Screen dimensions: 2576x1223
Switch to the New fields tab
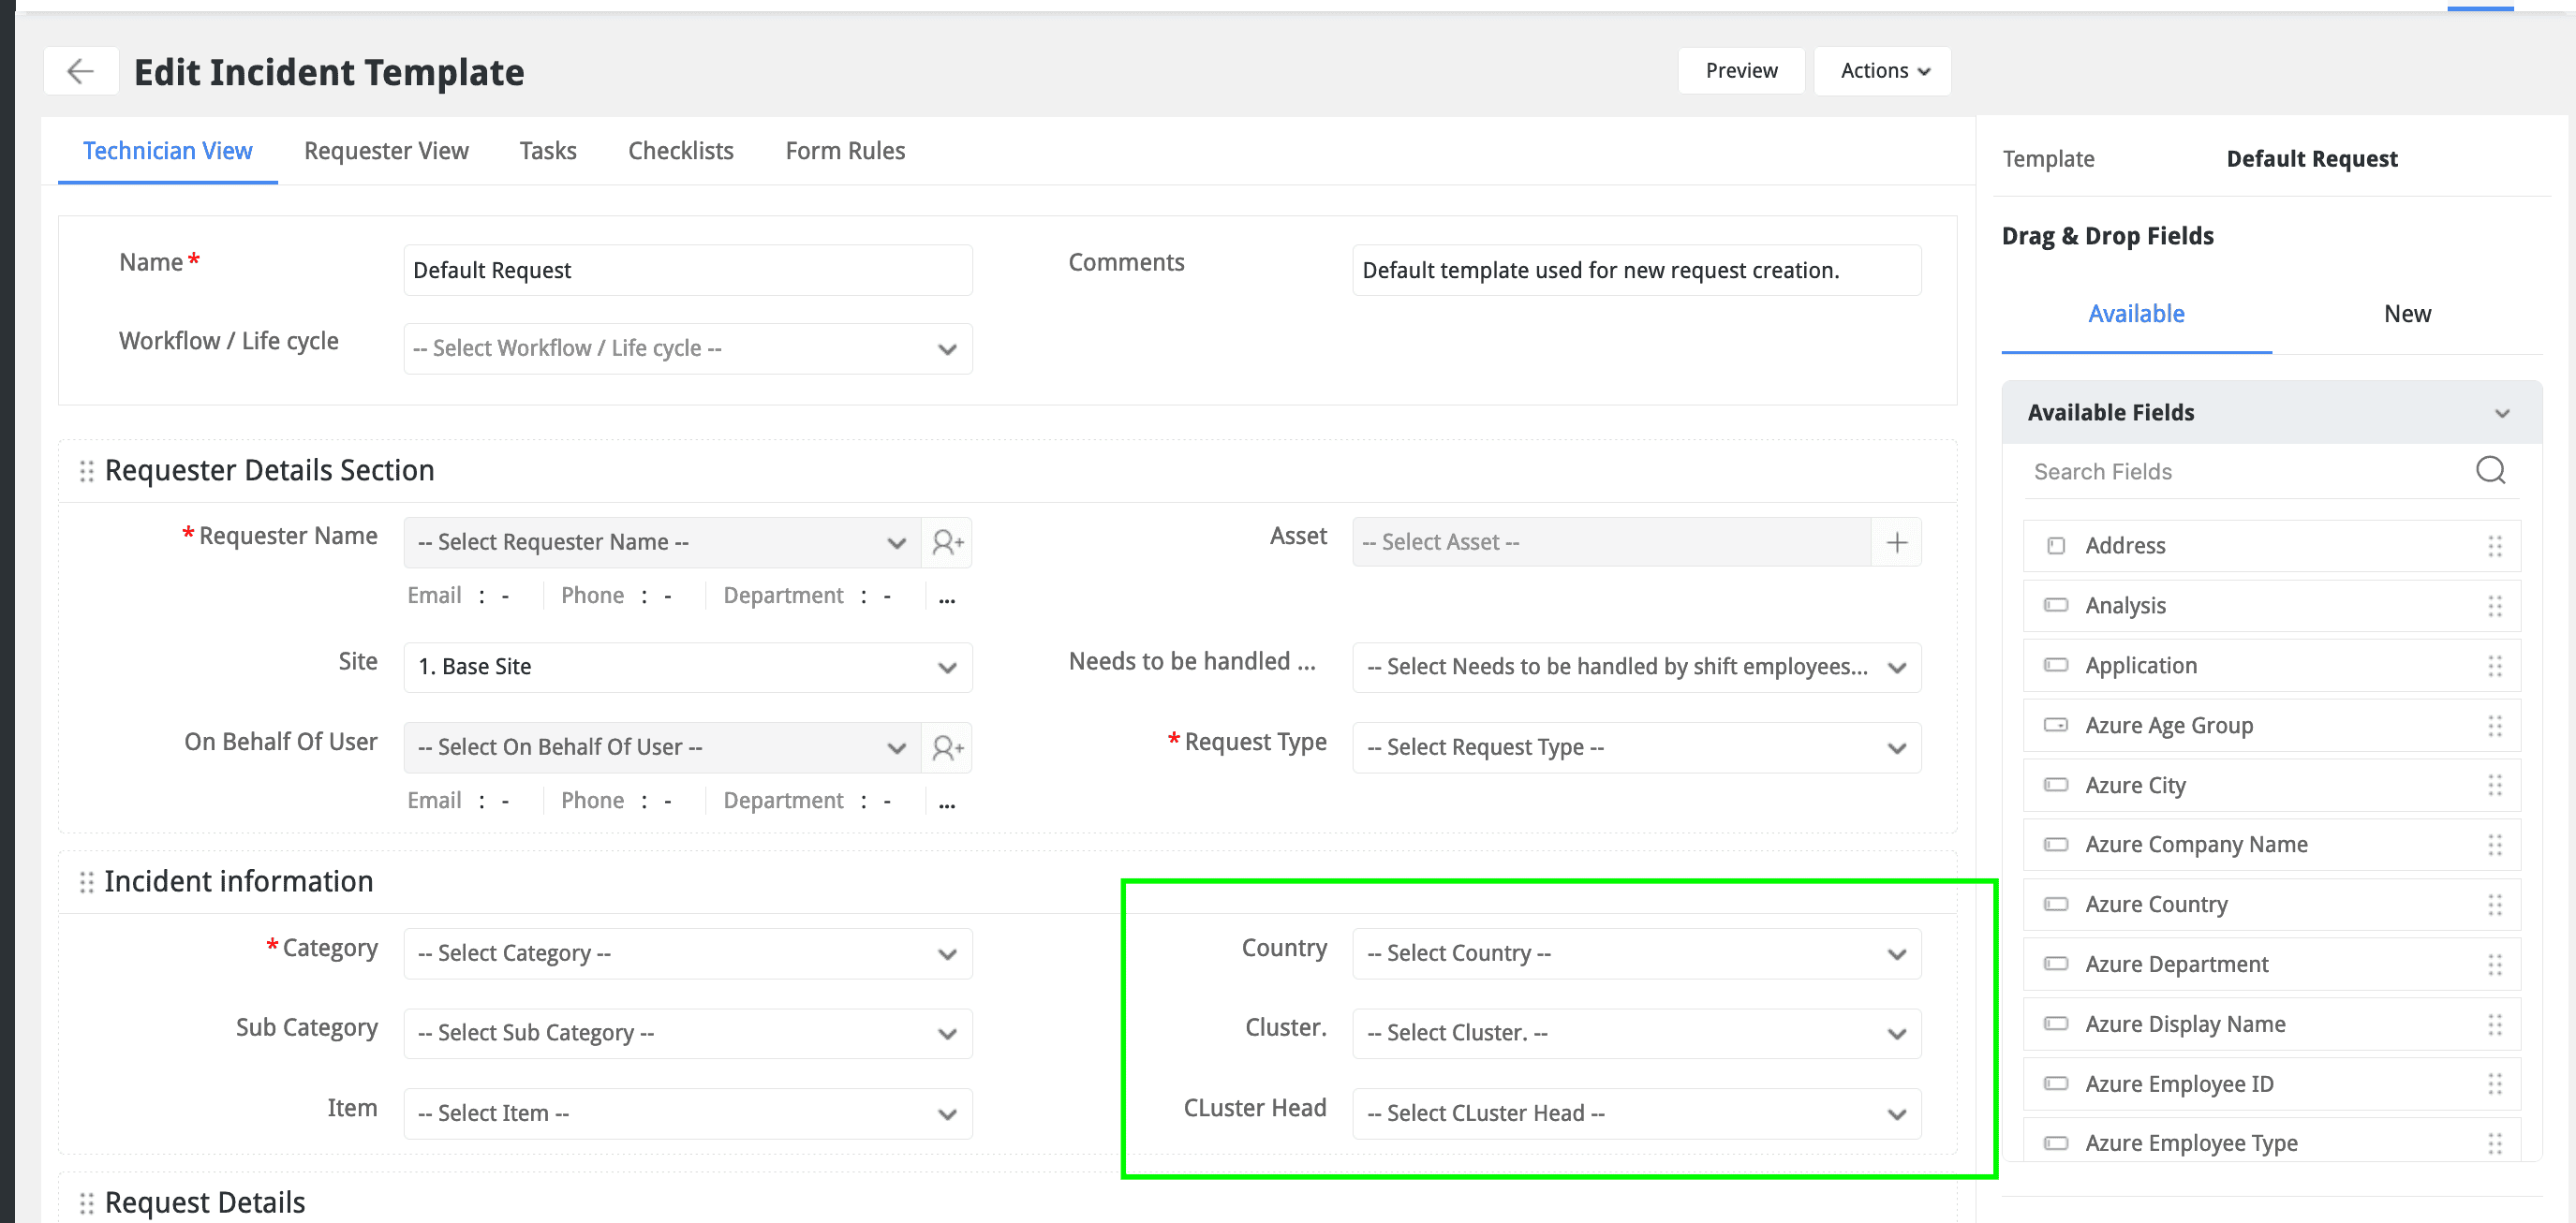pos(2406,314)
